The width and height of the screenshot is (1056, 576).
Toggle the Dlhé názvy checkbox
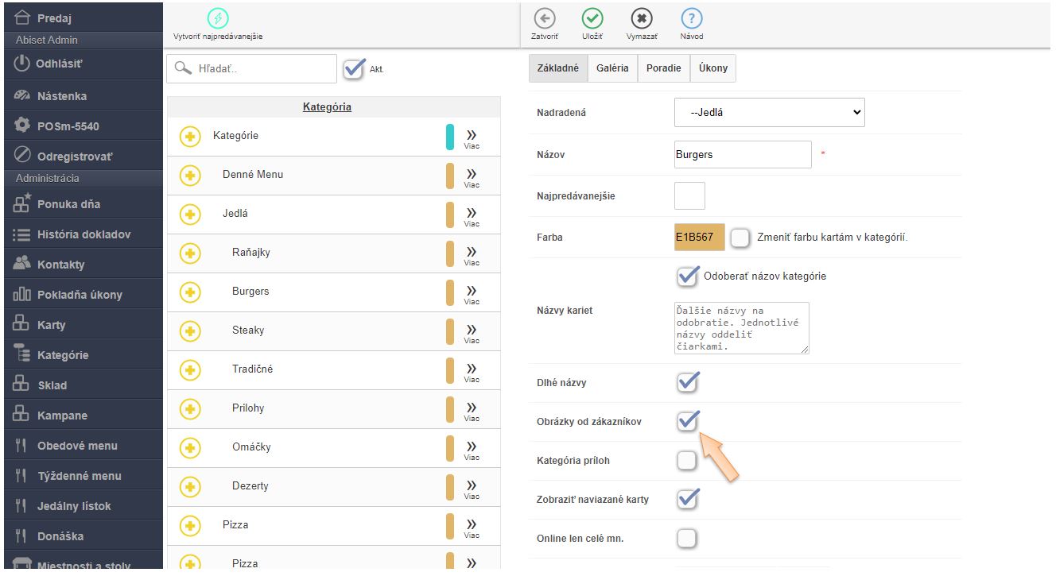[687, 383]
